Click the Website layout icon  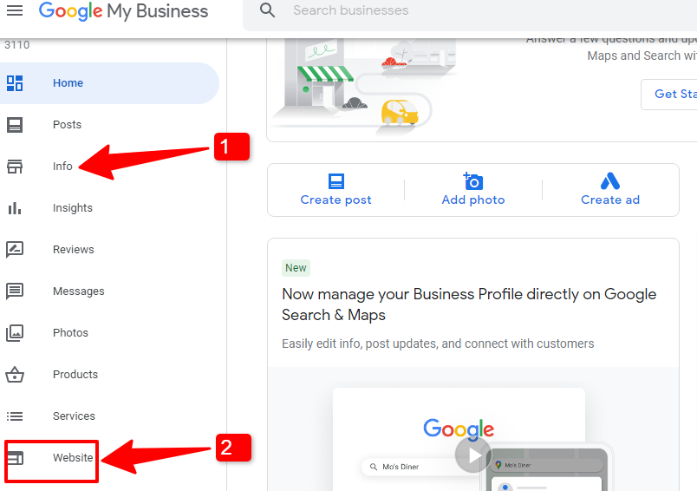pyautogui.click(x=15, y=458)
